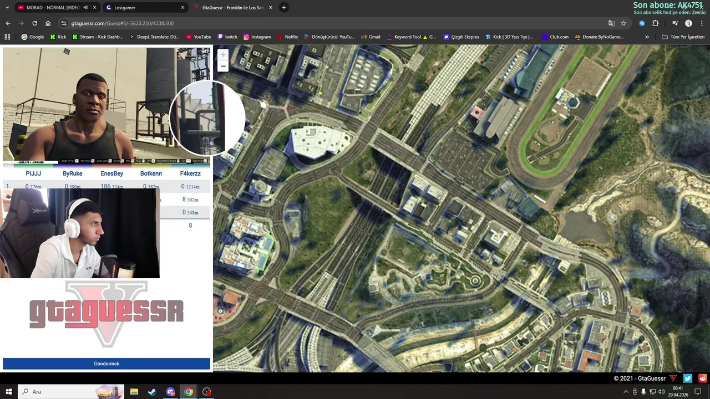Submit guess with Göndermek button
The height and width of the screenshot is (399, 710).
tap(106, 364)
